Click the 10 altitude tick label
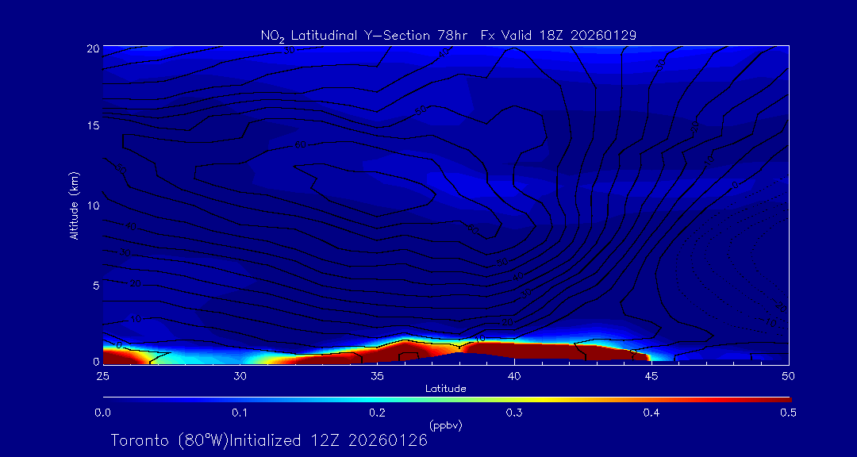857x457 pixels. tap(93, 205)
